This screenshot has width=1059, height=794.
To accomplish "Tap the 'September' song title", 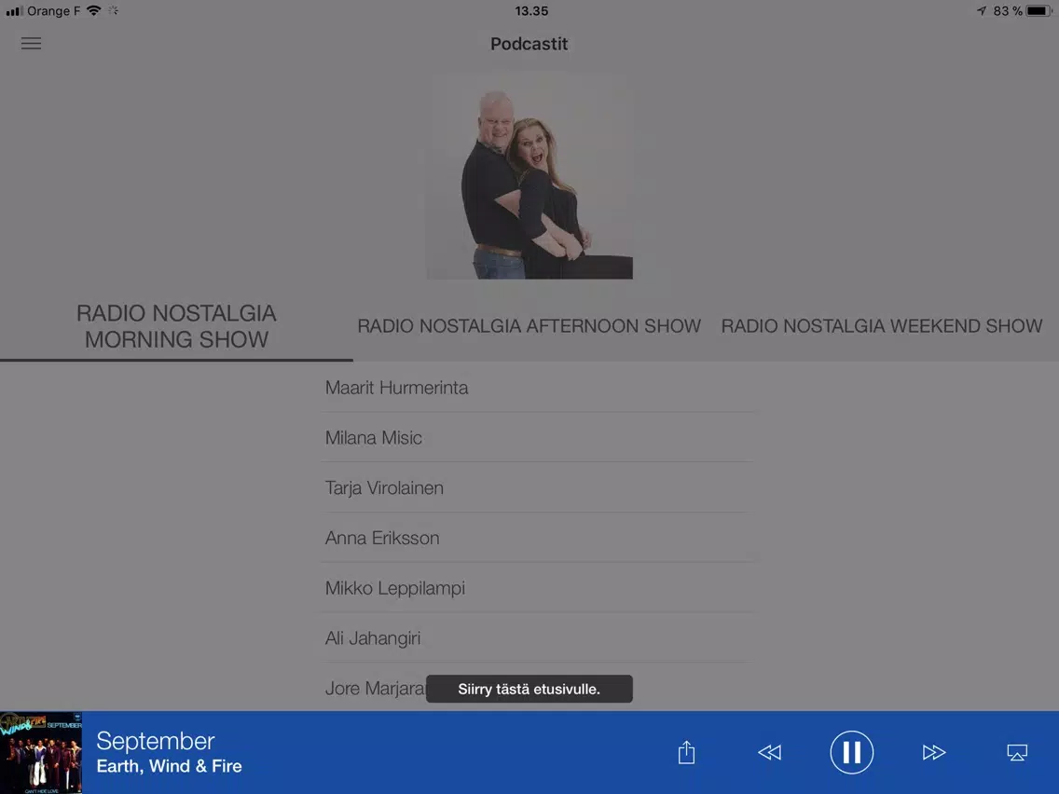I will (x=156, y=741).
